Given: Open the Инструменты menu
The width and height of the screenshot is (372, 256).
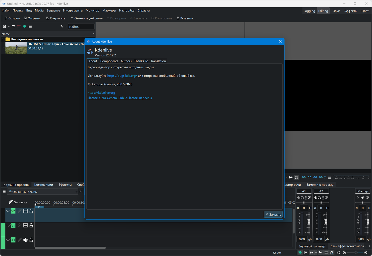Looking at the screenshot, I should click(73, 11).
